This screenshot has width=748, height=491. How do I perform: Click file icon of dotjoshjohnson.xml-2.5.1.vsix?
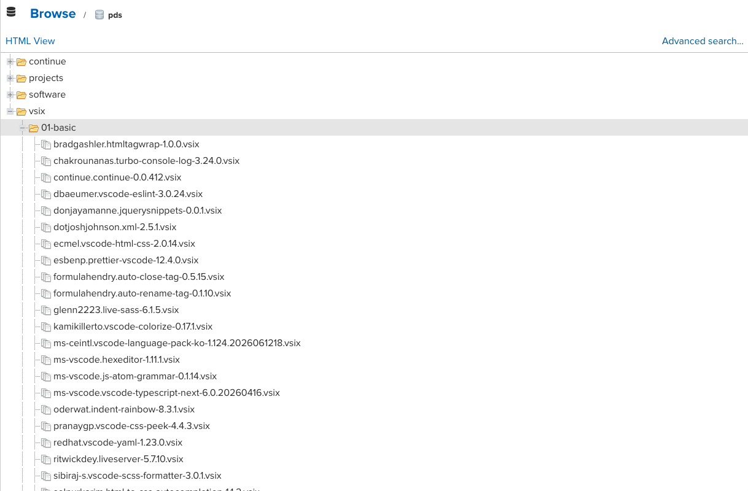(46, 228)
